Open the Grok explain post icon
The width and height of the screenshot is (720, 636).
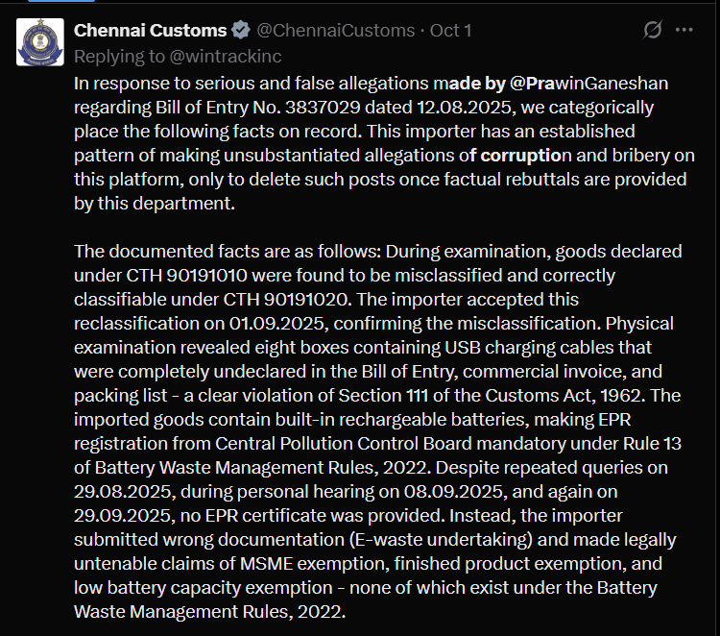(x=653, y=31)
